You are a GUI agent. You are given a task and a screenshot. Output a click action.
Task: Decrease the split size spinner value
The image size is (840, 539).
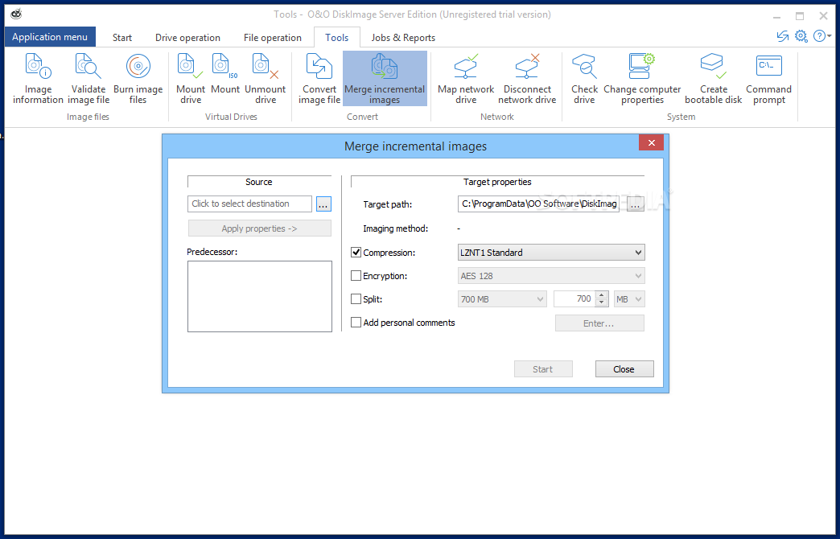click(602, 302)
